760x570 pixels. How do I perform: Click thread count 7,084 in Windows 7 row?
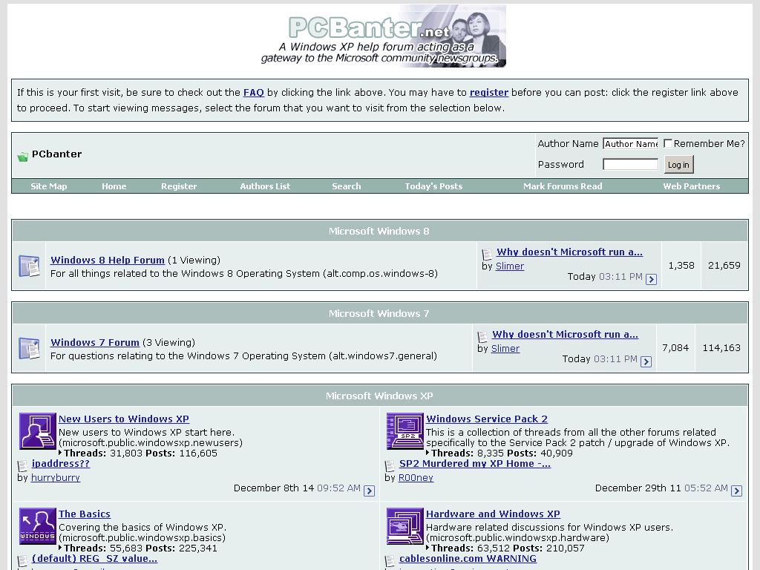[x=675, y=348]
